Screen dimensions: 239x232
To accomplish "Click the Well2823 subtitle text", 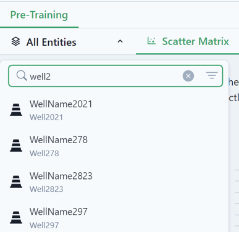I will pos(46,189).
